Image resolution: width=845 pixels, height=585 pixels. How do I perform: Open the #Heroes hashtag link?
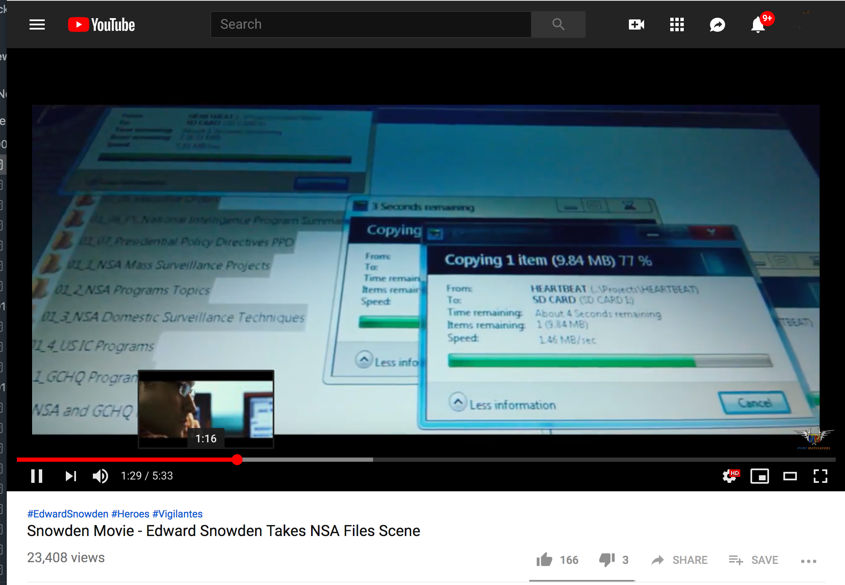coord(130,514)
